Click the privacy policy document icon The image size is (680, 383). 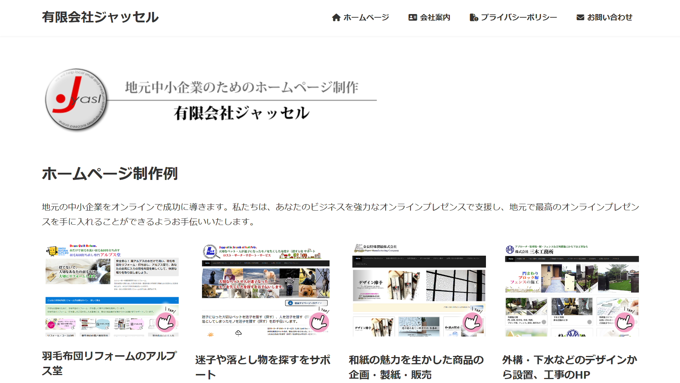[474, 17]
